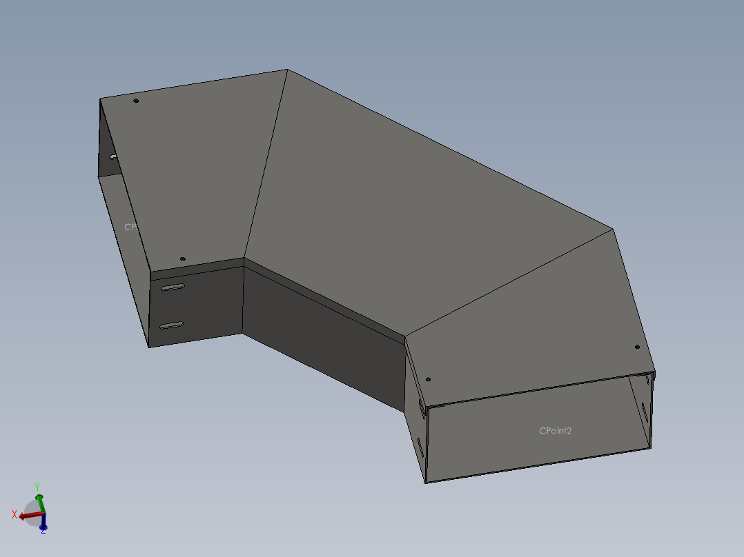This screenshot has height=557, width=744.
Task: Click the upper slotted hole on left sidewall
Action: click(x=173, y=287)
